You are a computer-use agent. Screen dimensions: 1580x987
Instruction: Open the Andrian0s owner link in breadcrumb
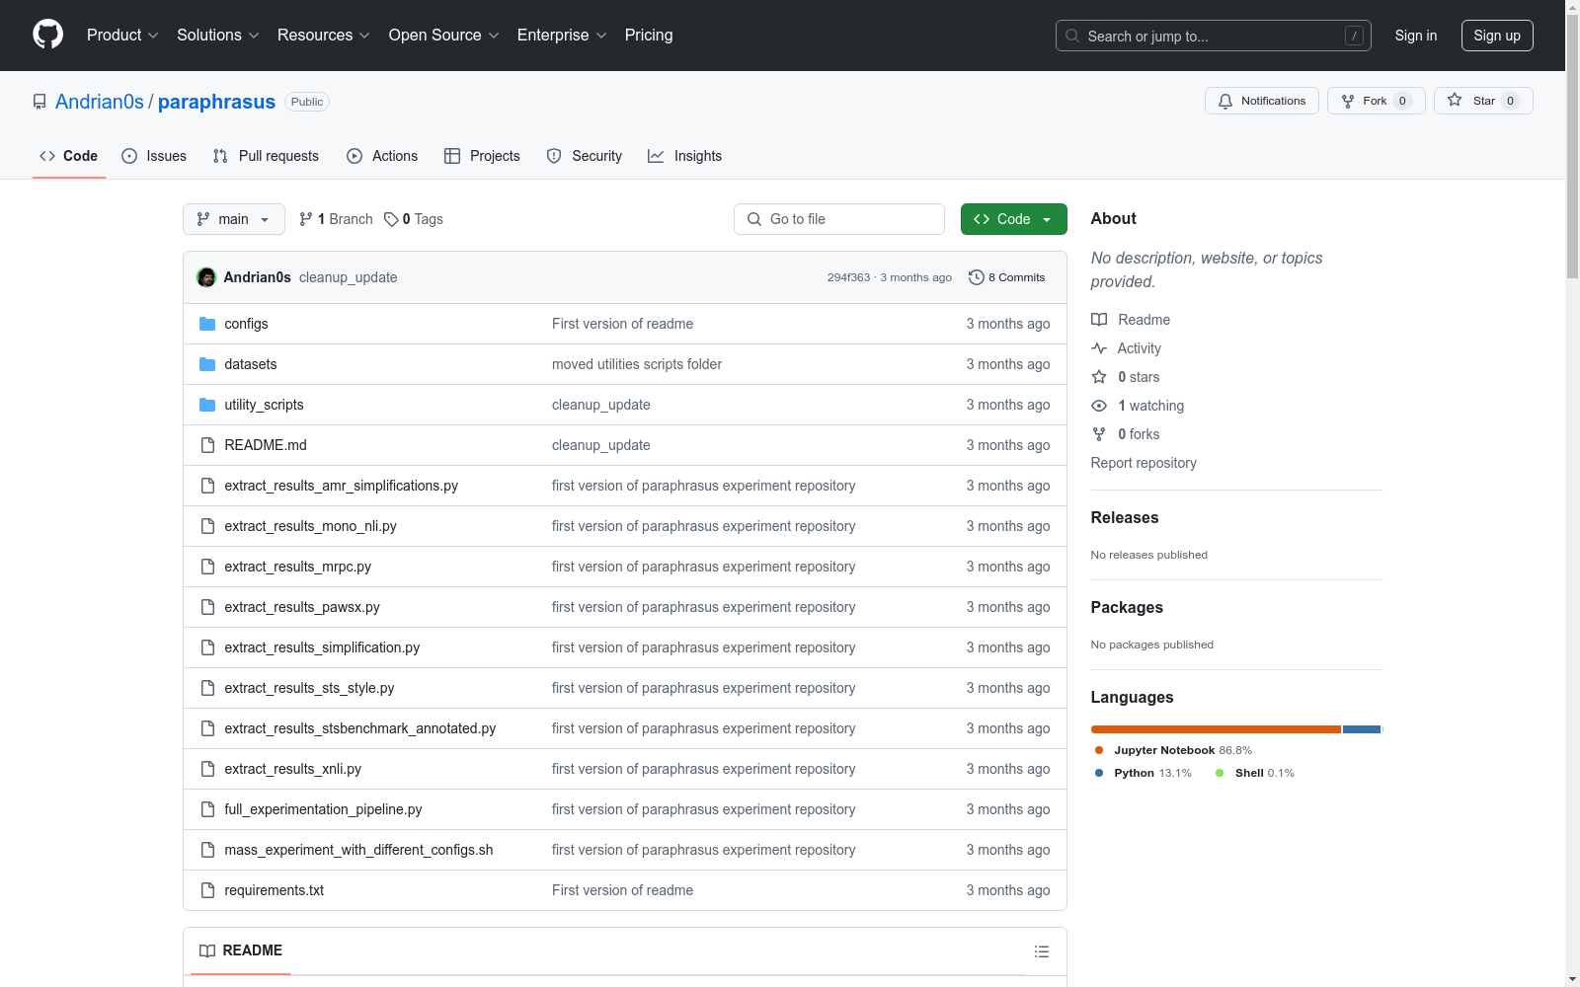pyautogui.click(x=100, y=102)
